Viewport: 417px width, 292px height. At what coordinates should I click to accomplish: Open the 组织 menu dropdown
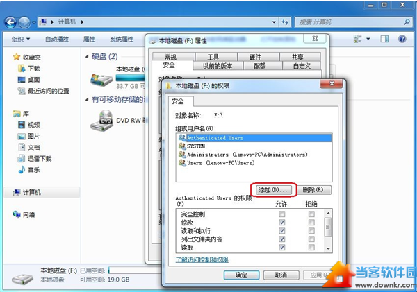(21, 40)
